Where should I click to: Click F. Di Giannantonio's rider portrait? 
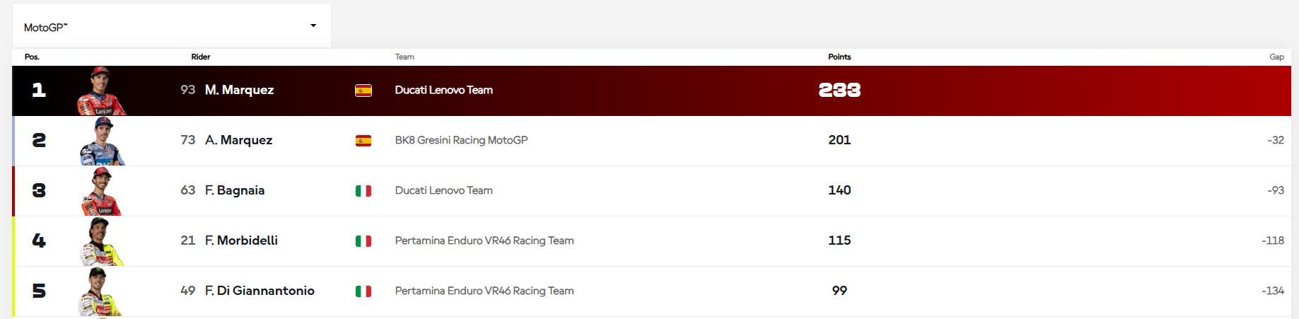pos(100,292)
